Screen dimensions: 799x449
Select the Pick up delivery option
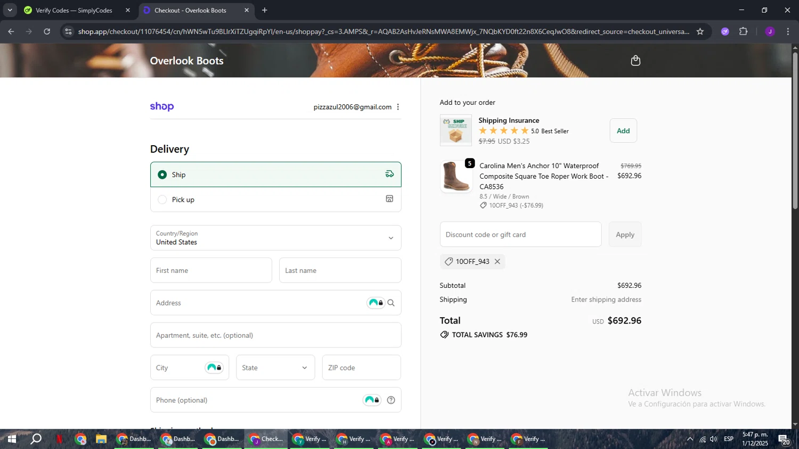[x=276, y=199]
